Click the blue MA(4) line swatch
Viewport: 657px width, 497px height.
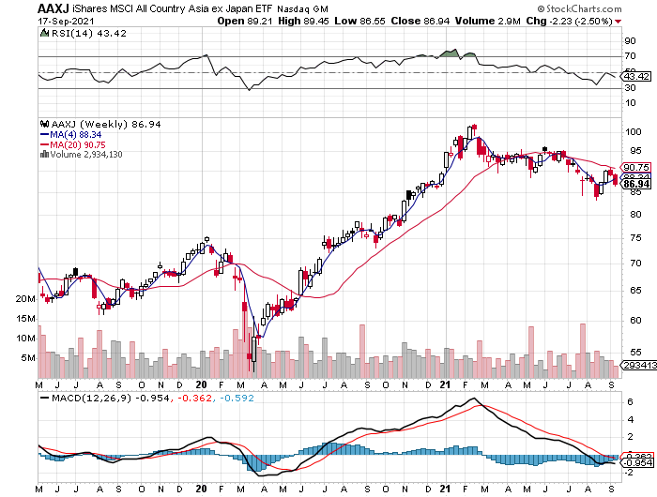tap(44, 135)
